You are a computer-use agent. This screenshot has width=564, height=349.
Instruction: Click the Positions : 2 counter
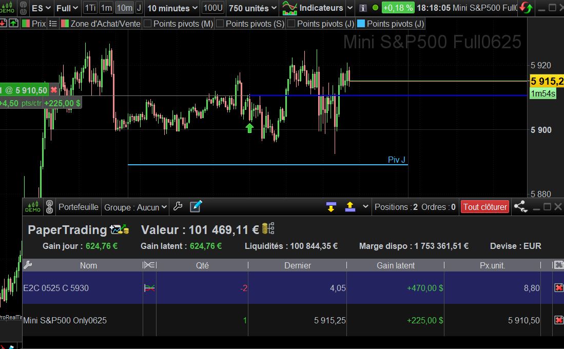coord(396,207)
